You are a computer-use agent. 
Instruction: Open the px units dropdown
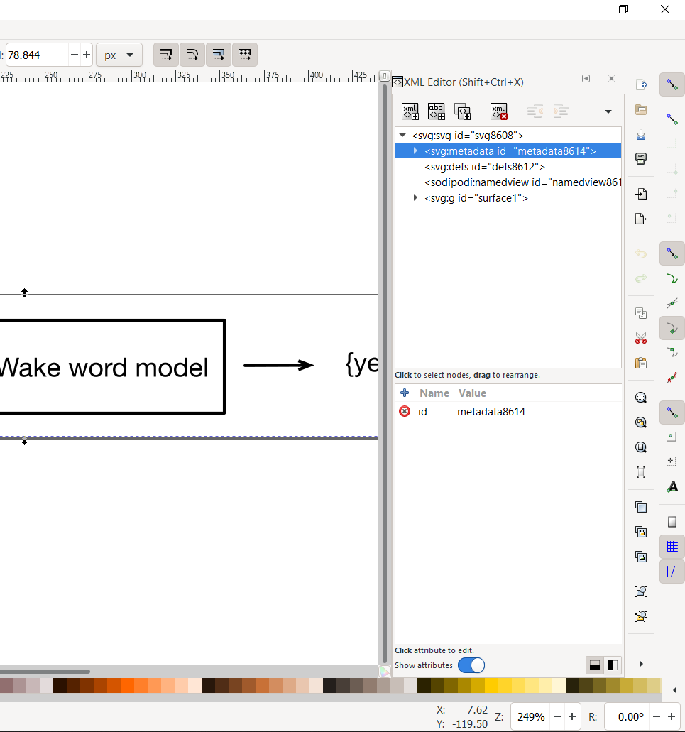pos(119,55)
